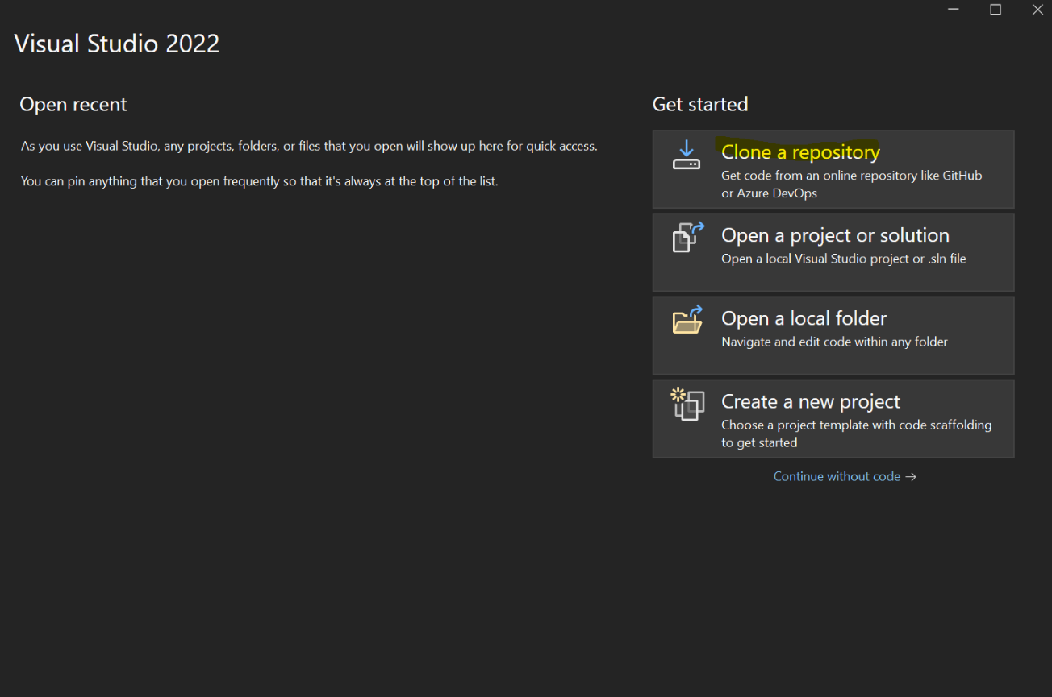Click the Clone a repository download icon

(687, 155)
